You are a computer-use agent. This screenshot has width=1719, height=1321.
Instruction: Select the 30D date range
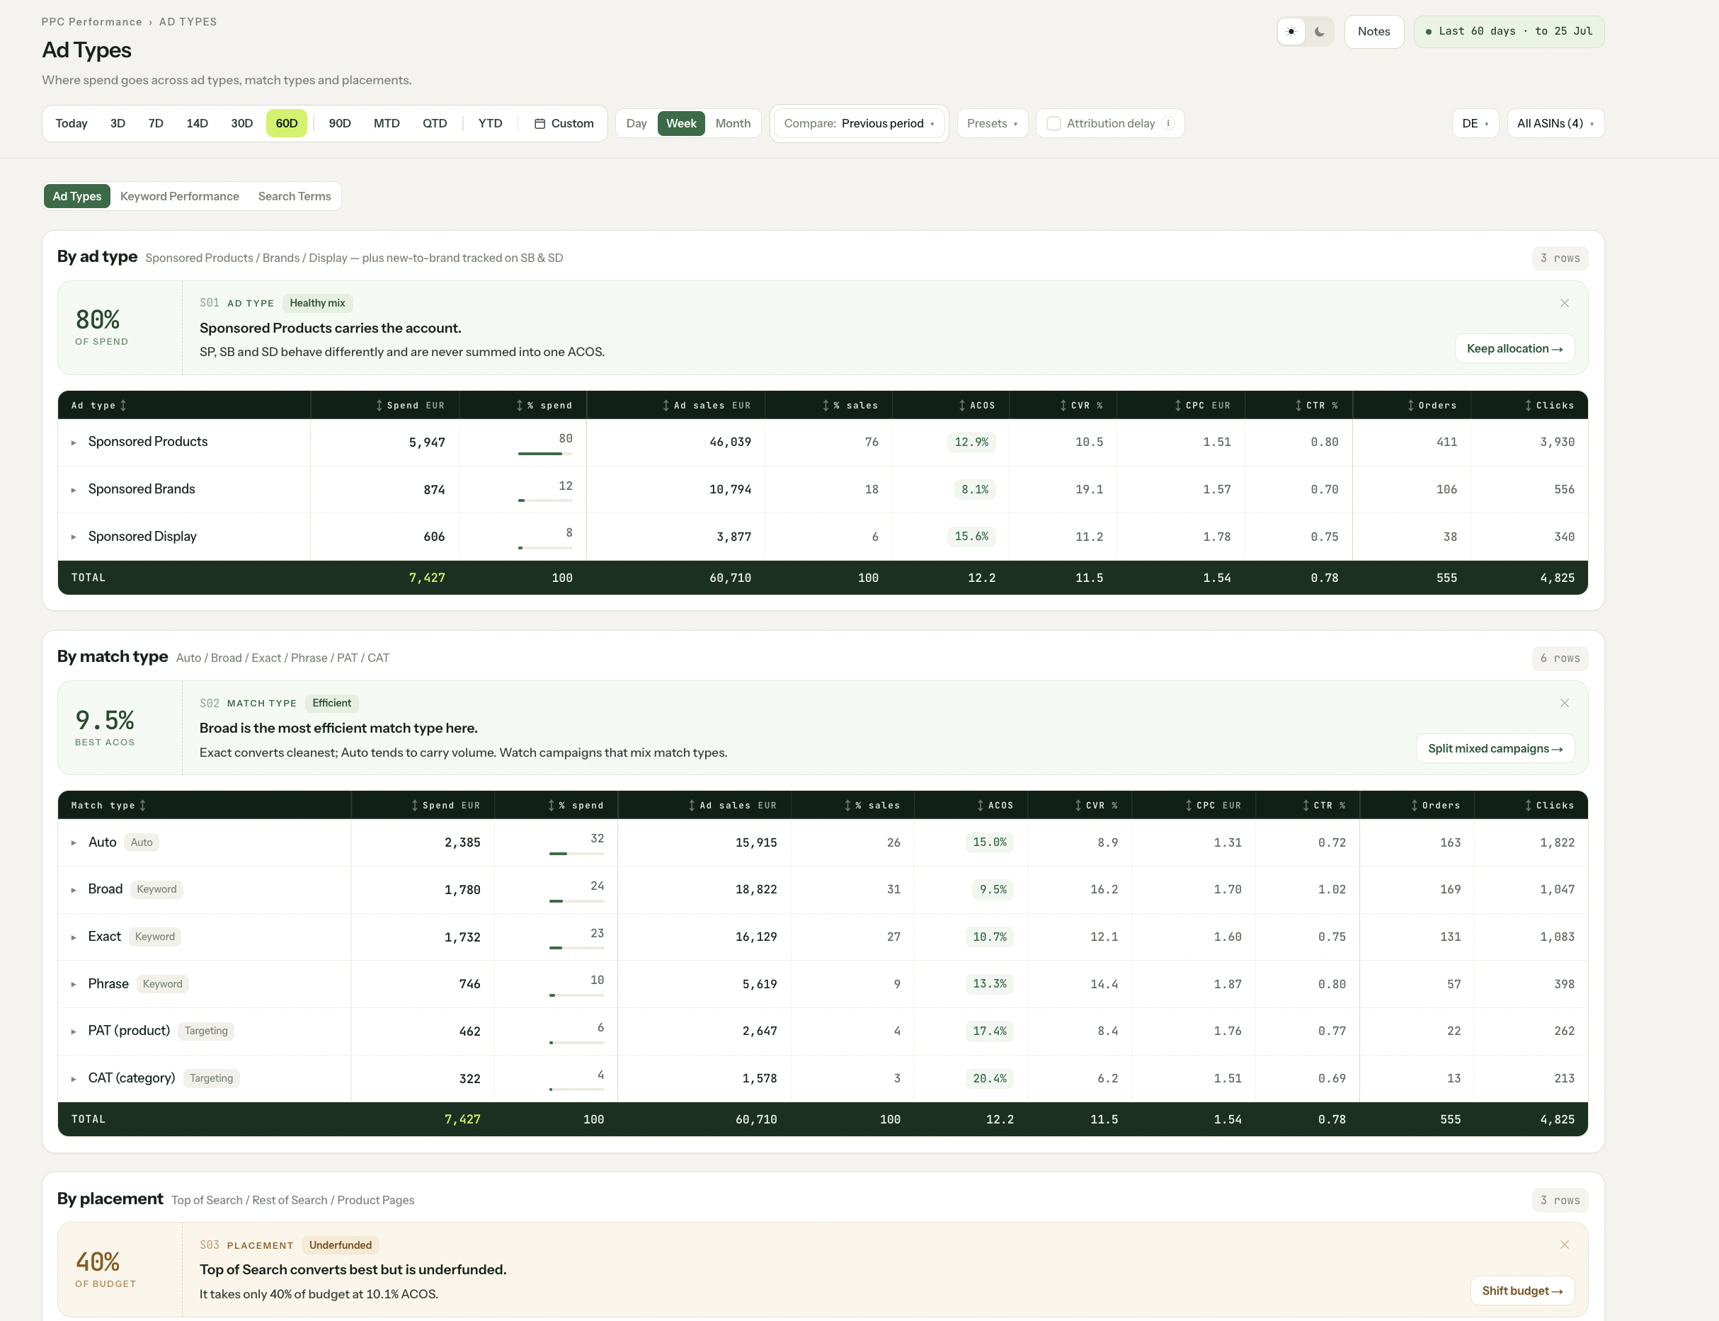pyautogui.click(x=241, y=123)
